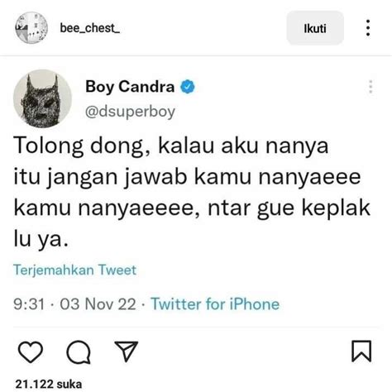Click Terjemahkan Tweet to translate
The image size is (392, 392).
pos(74,270)
